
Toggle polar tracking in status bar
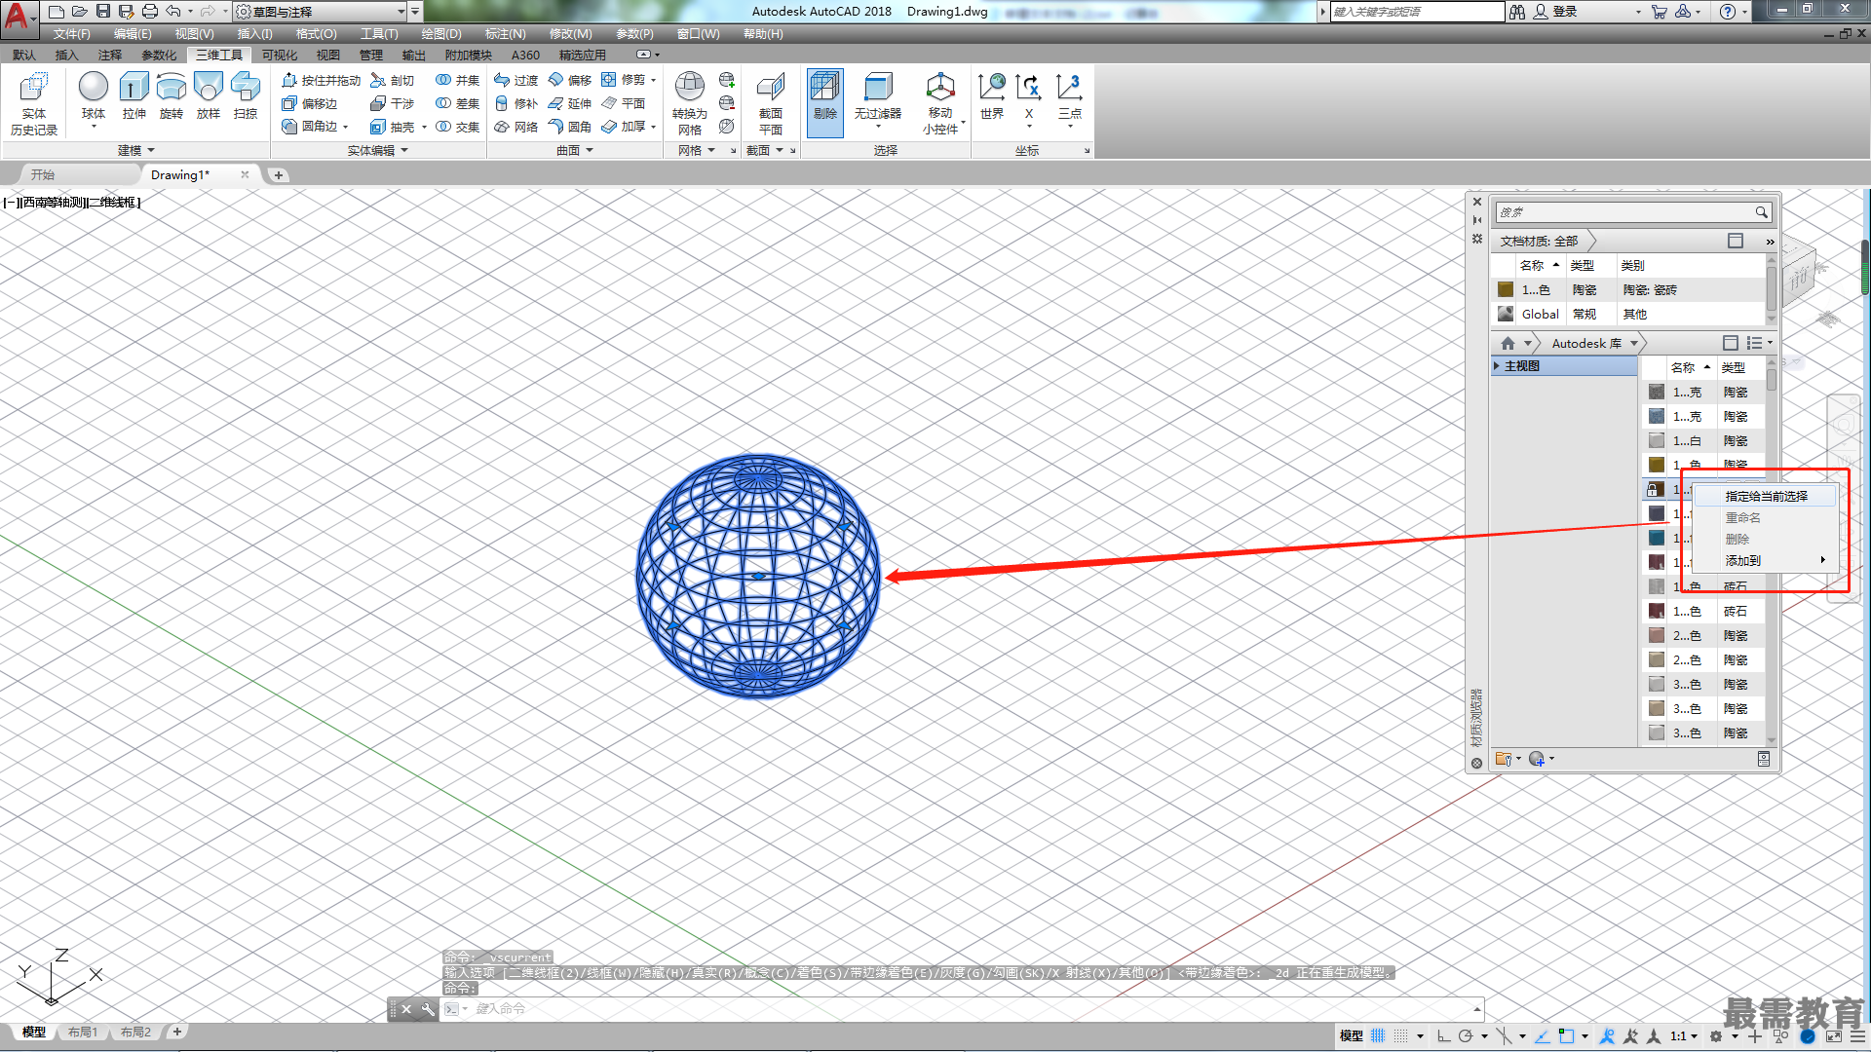1466,1035
